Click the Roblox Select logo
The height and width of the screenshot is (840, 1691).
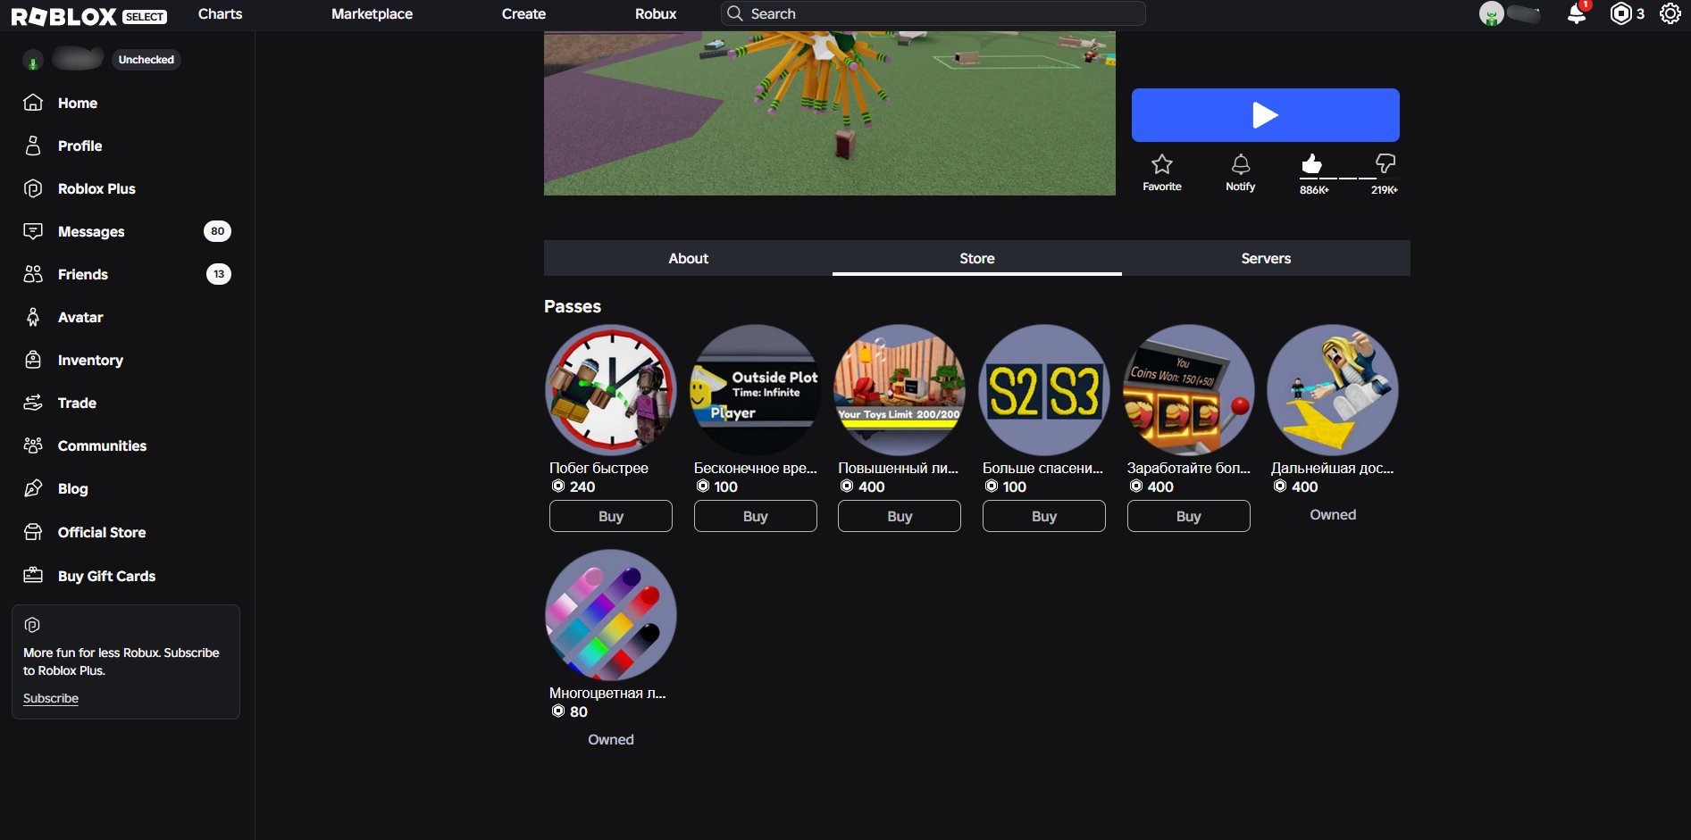(88, 16)
